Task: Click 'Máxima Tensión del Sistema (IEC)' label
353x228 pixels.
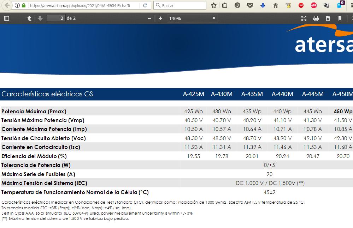Action: 45,183
